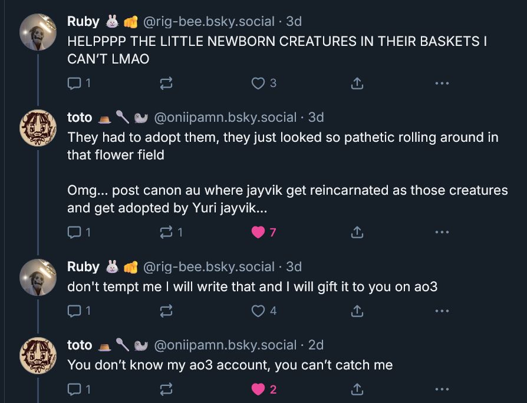Open more options on toto's ao3 reply
This screenshot has width=527, height=403.
442,388
